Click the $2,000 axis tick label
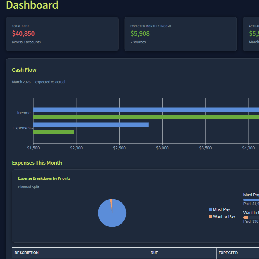The image size is (259, 259). point(76,148)
